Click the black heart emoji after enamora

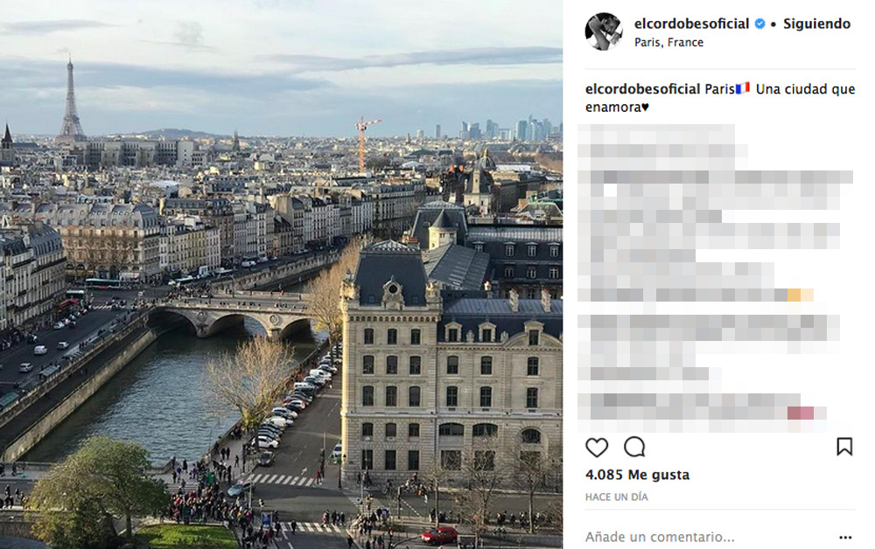coord(645,107)
